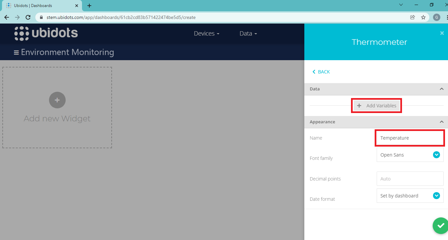Open a new browser tab
The image size is (448, 240).
coord(89,6)
